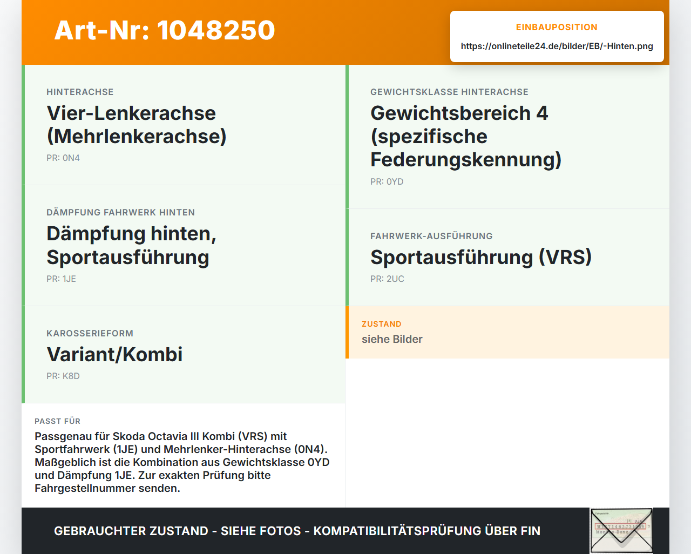Click the siehe Bilder condition text
Viewport: 691px width, 554px height.
[392, 339]
